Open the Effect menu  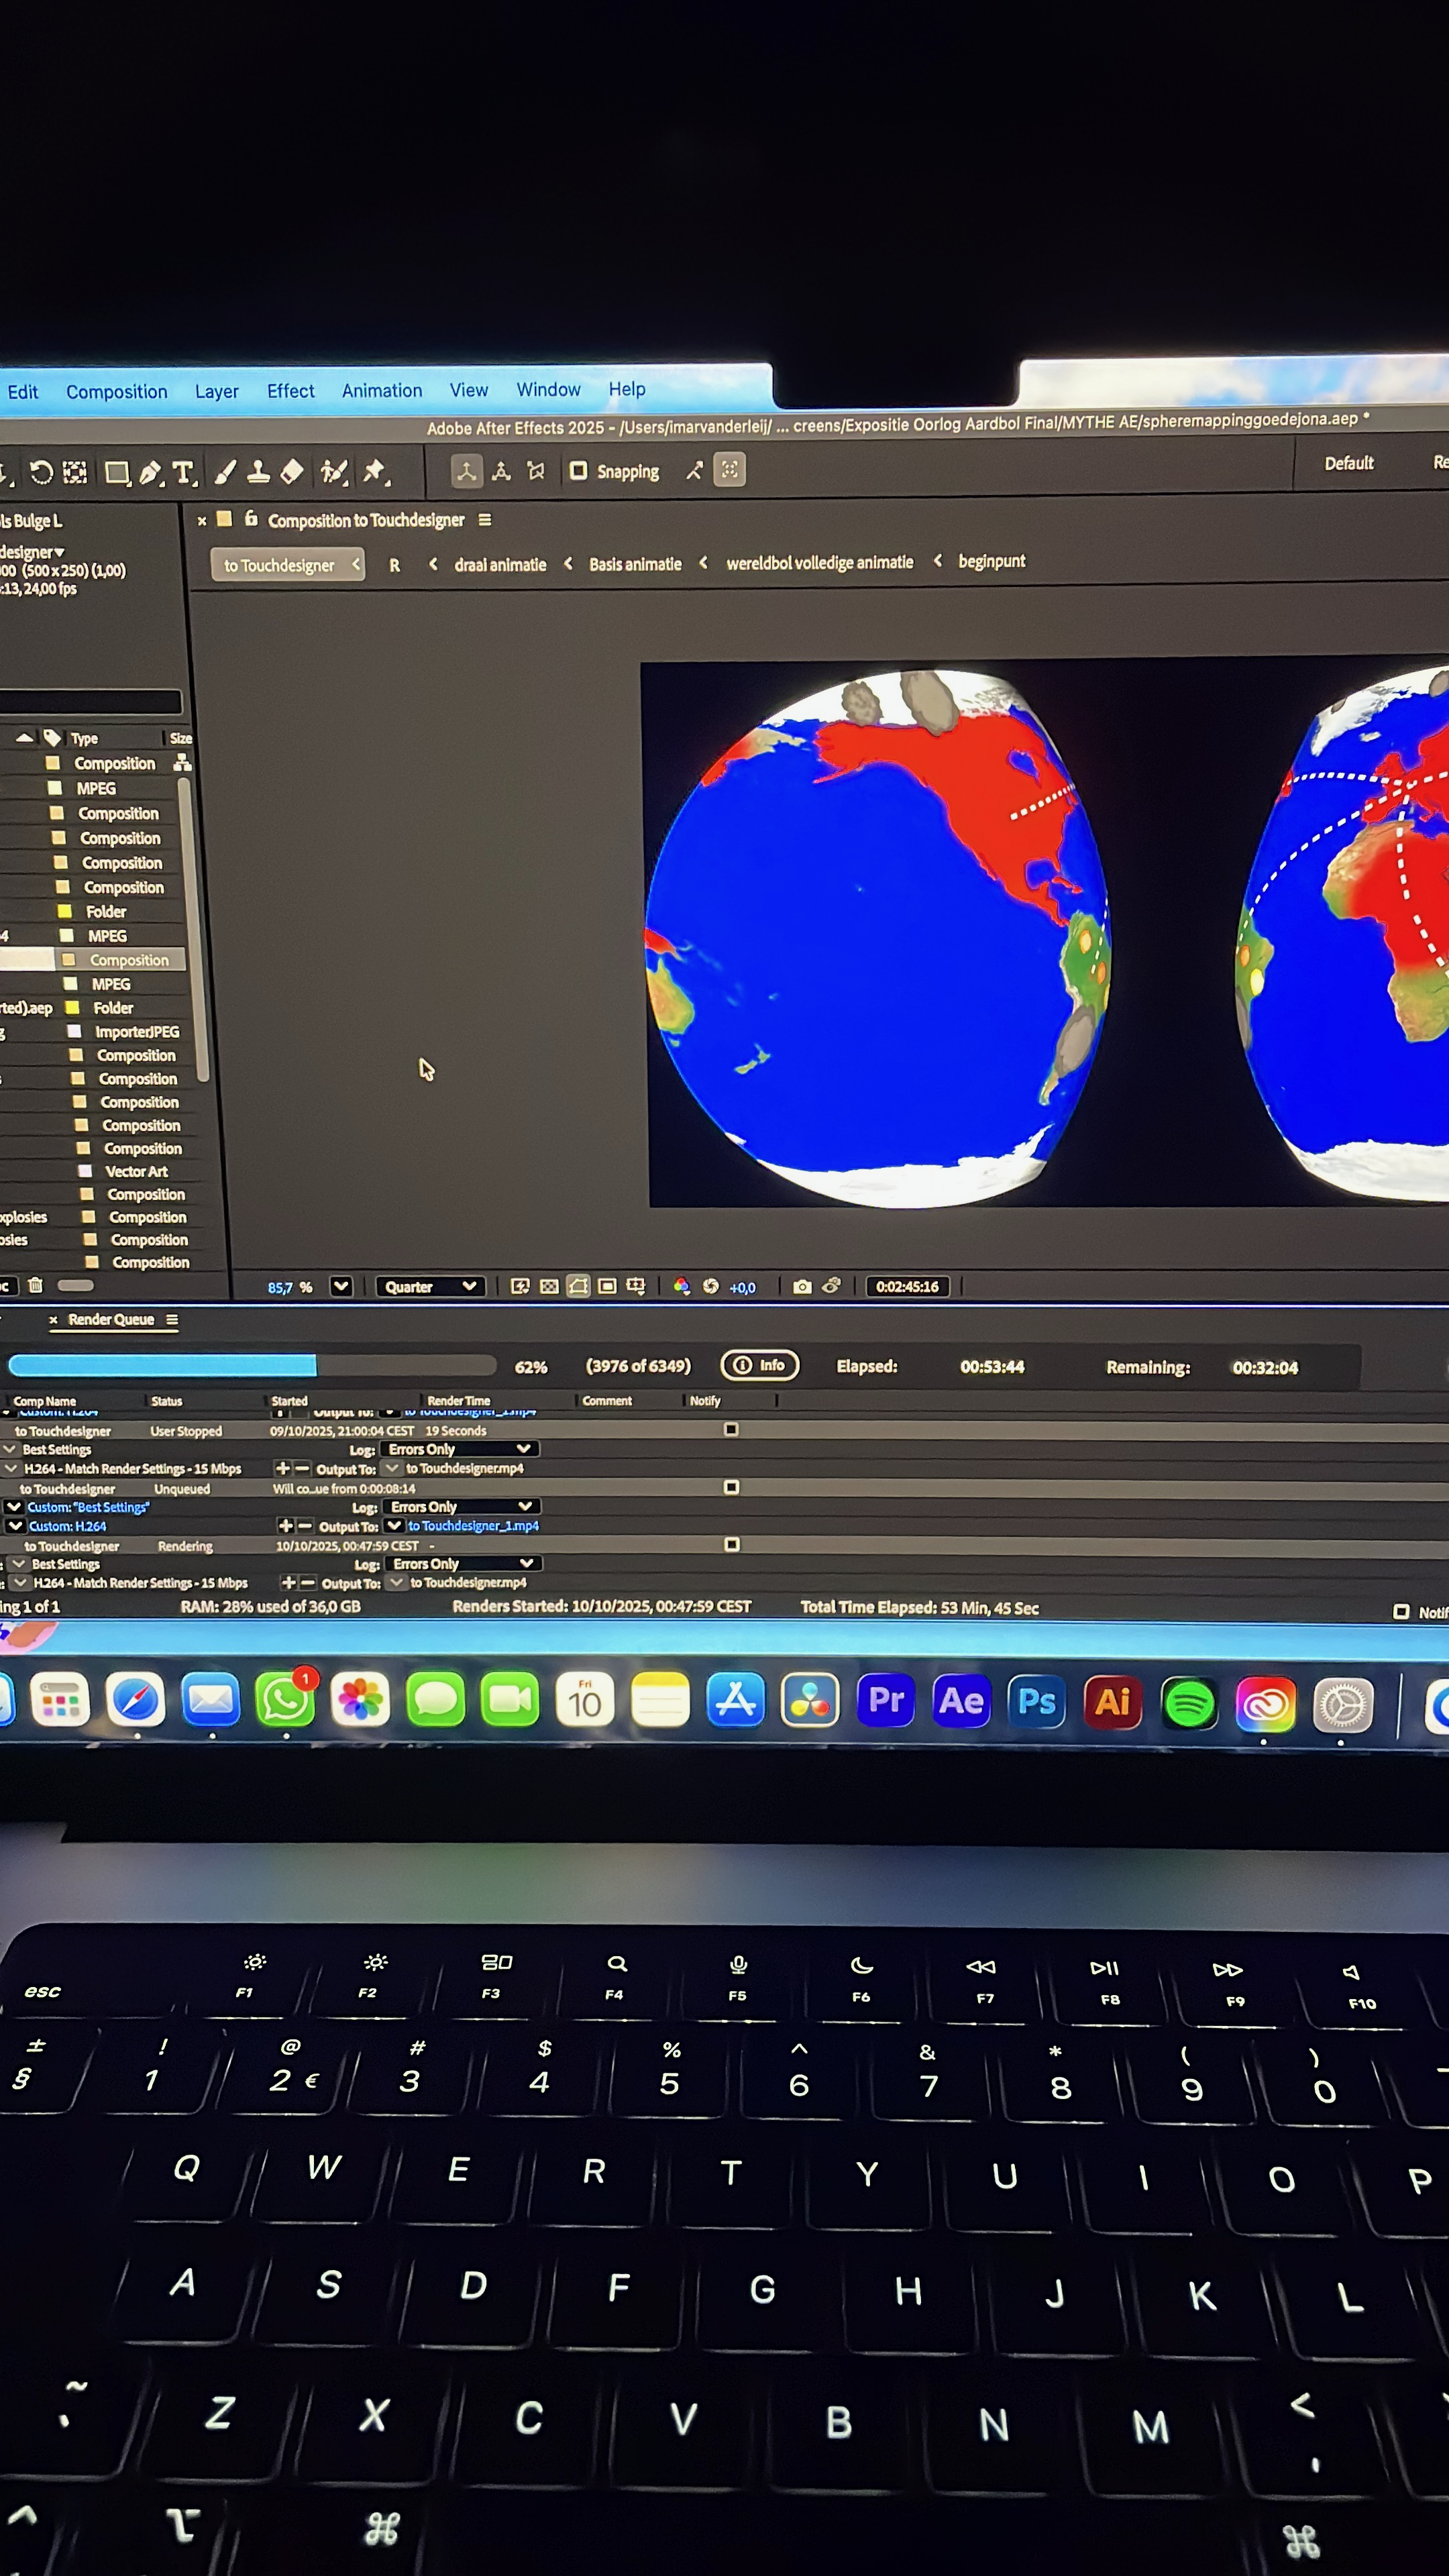point(290,391)
